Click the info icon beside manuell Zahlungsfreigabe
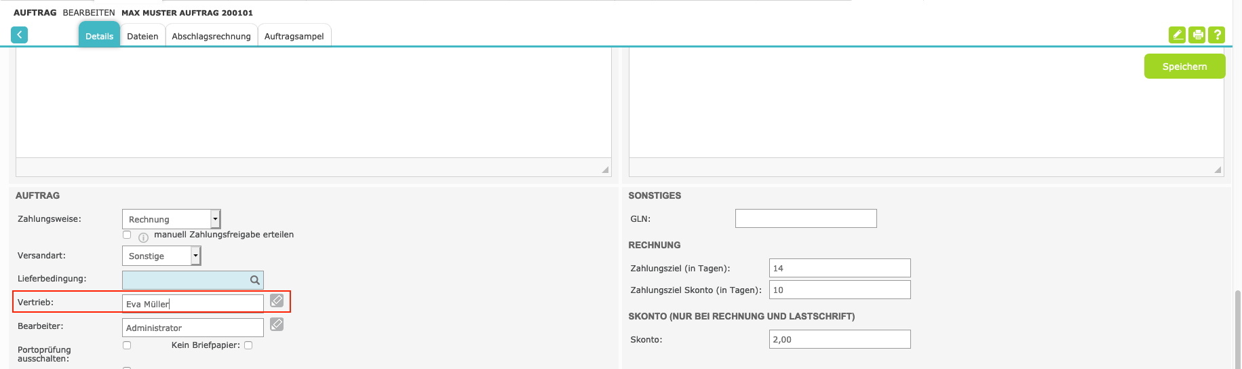Viewport: 1242px width, 369px height. [143, 237]
